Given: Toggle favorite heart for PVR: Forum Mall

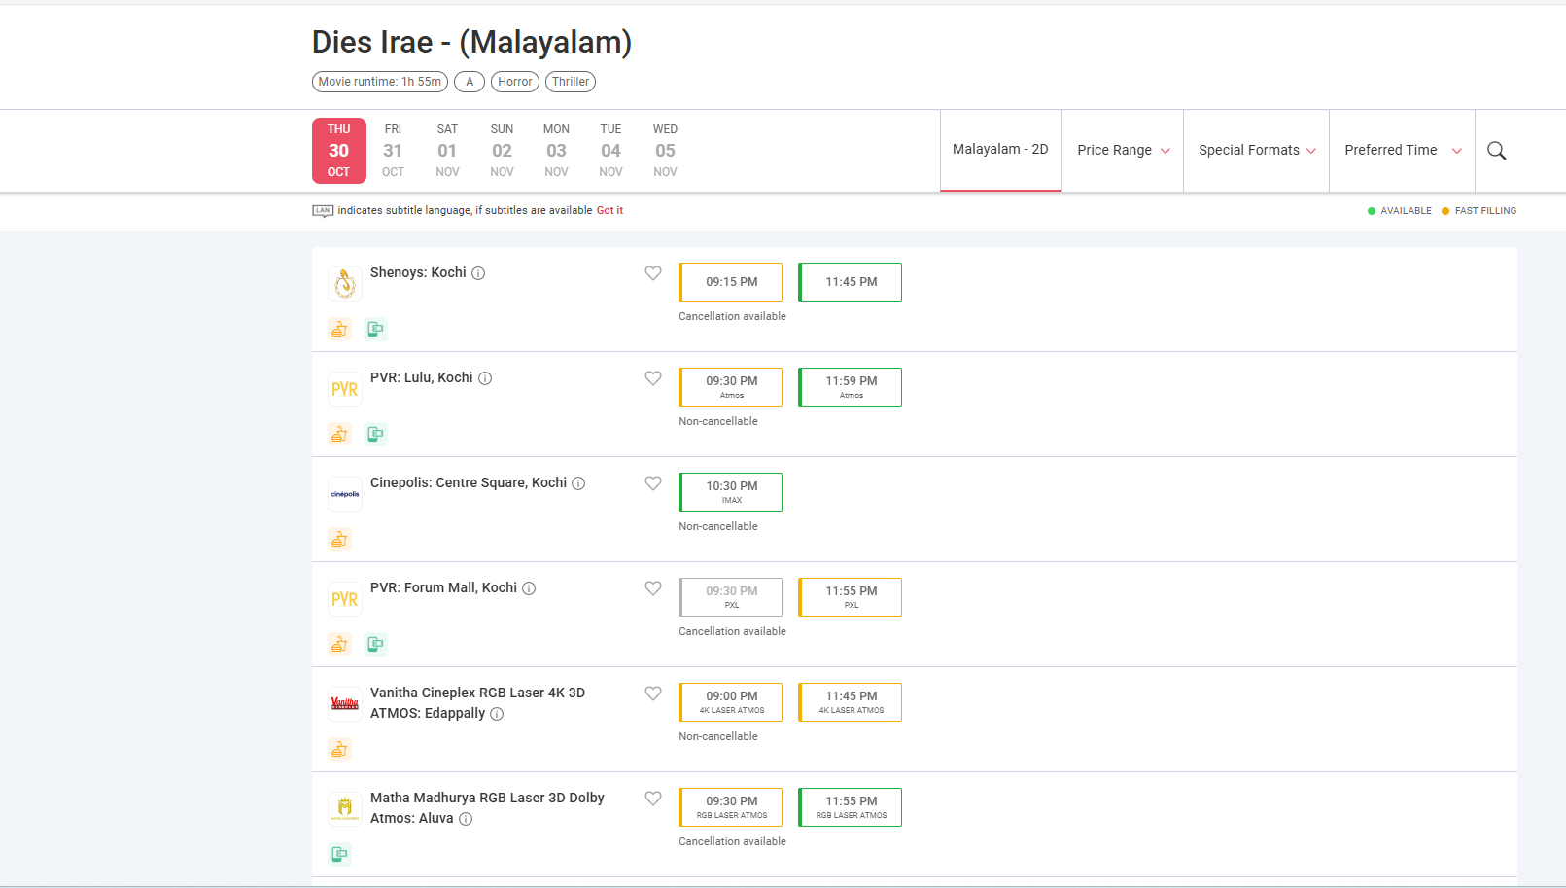Looking at the screenshot, I should (x=653, y=588).
